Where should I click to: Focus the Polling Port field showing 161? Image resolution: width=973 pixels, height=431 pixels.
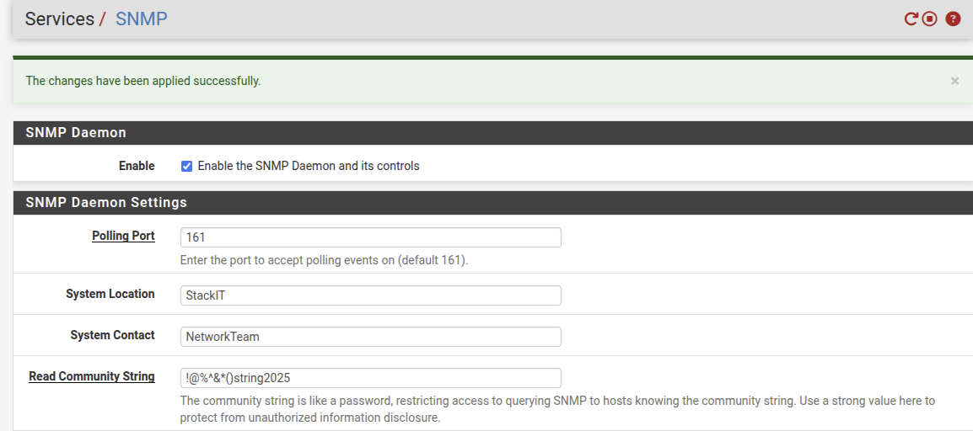click(370, 237)
